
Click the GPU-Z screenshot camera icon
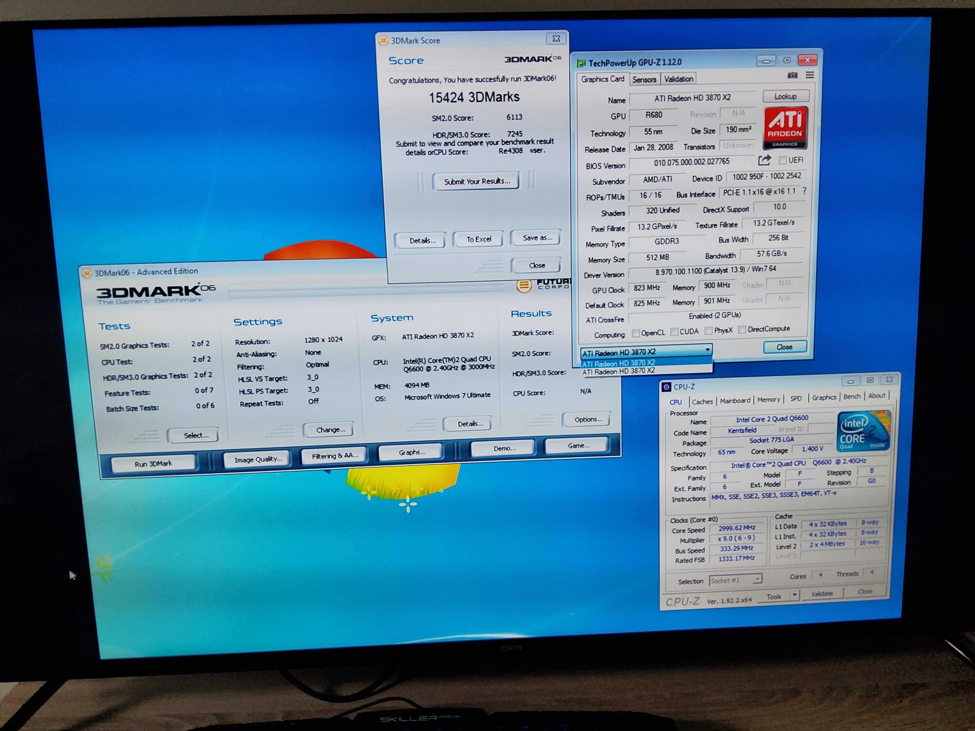[x=792, y=75]
